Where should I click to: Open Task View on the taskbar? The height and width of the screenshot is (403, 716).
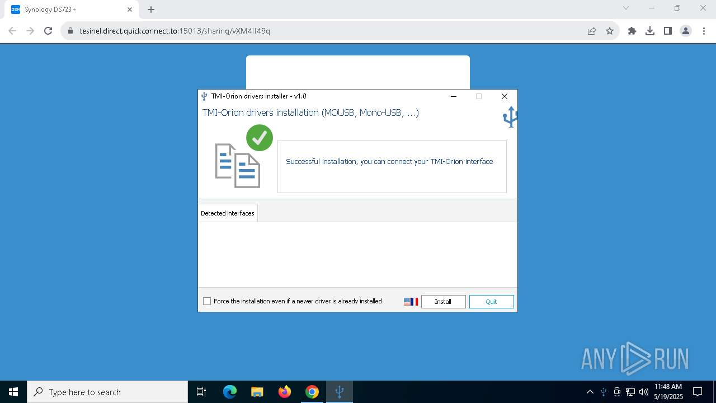(201, 392)
